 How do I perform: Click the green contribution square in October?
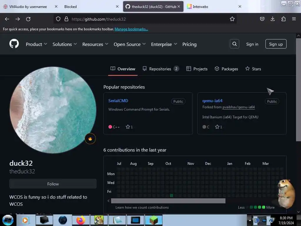point(172,195)
